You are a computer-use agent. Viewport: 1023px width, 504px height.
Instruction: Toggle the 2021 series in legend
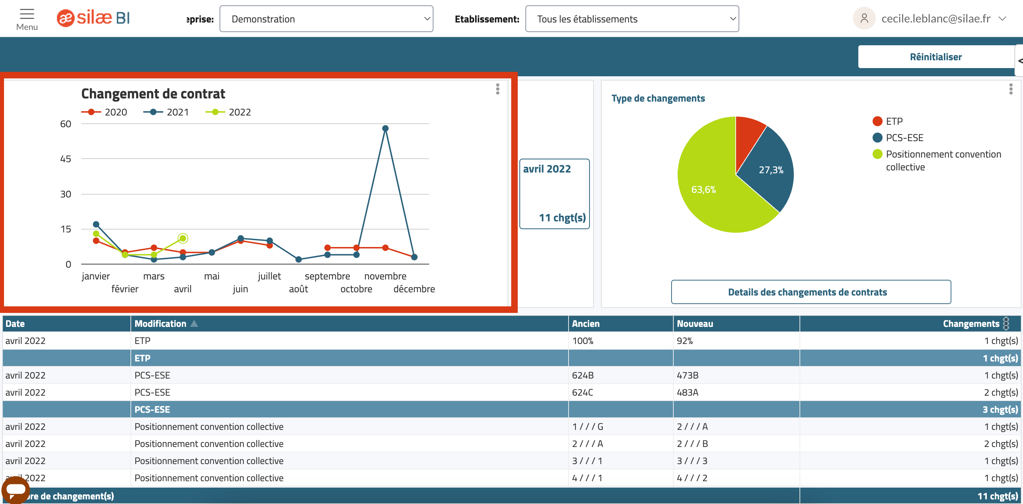(x=166, y=112)
